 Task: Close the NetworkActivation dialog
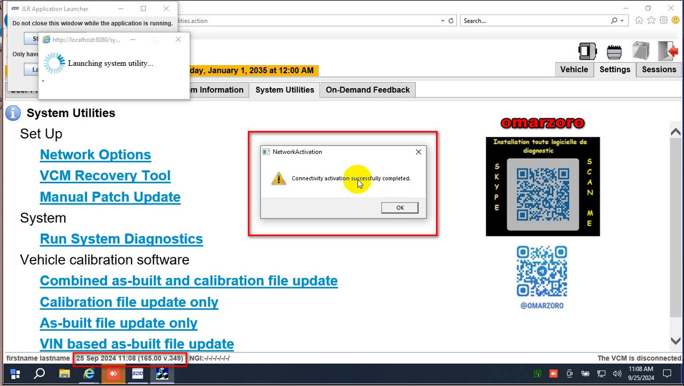point(418,152)
